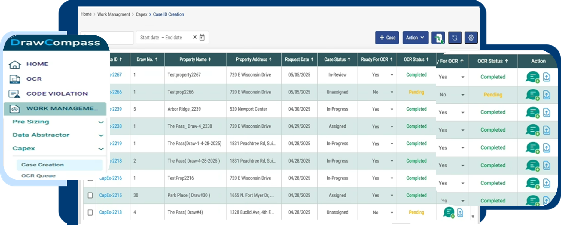Click the refresh icon button
561x225 pixels.
(455, 38)
